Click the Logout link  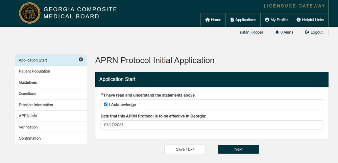314,32
